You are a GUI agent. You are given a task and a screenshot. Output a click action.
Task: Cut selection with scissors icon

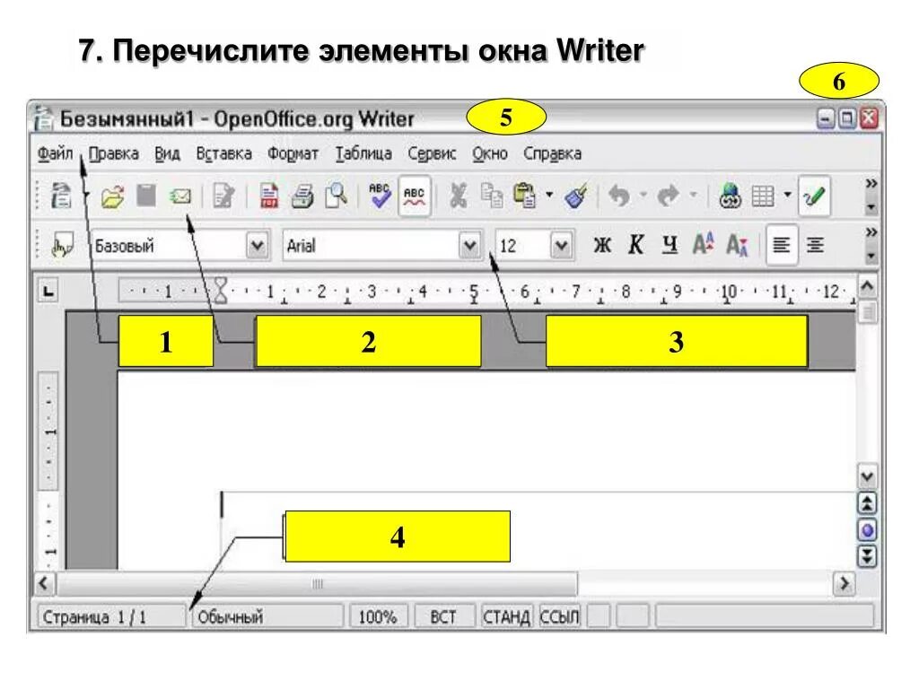point(459,196)
